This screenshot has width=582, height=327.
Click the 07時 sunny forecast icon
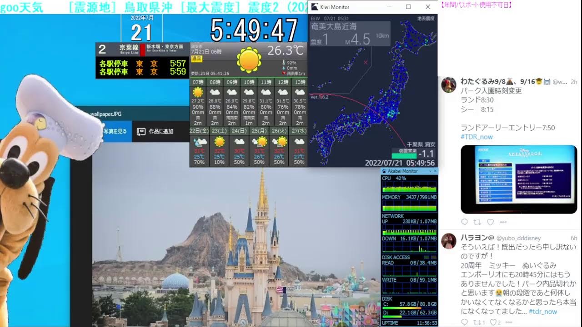click(x=198, y=92)
